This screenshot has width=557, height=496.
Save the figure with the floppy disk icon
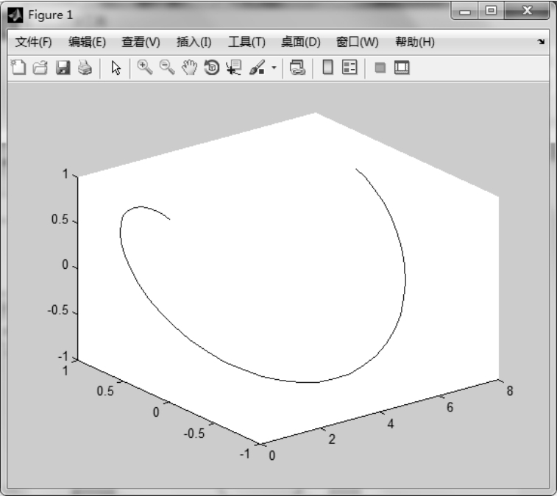[x=63, y=68]
